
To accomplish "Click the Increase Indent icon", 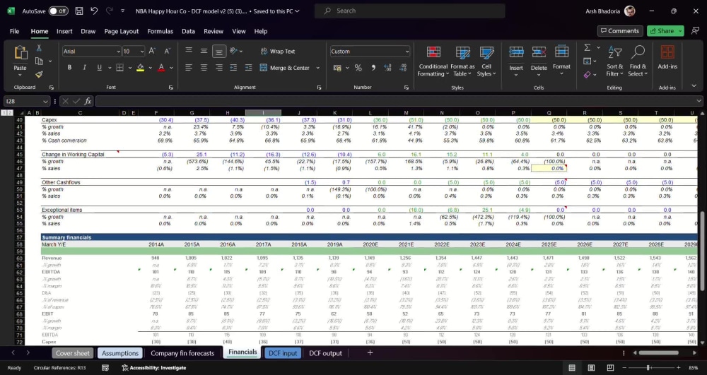I will point(248,68).
